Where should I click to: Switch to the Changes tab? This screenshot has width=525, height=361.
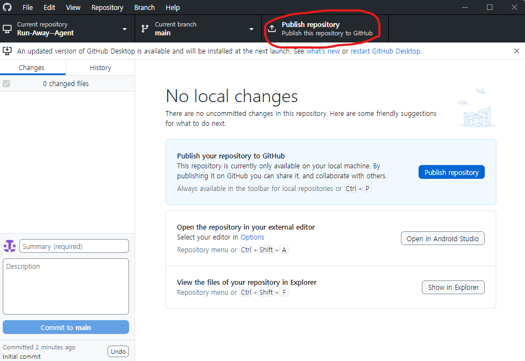[33, 67]
